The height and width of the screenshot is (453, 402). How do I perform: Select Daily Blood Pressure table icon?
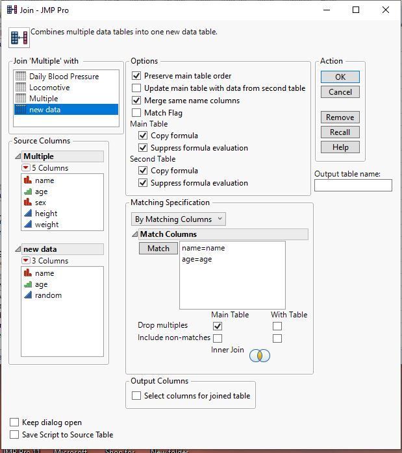[x=21, y=77]
